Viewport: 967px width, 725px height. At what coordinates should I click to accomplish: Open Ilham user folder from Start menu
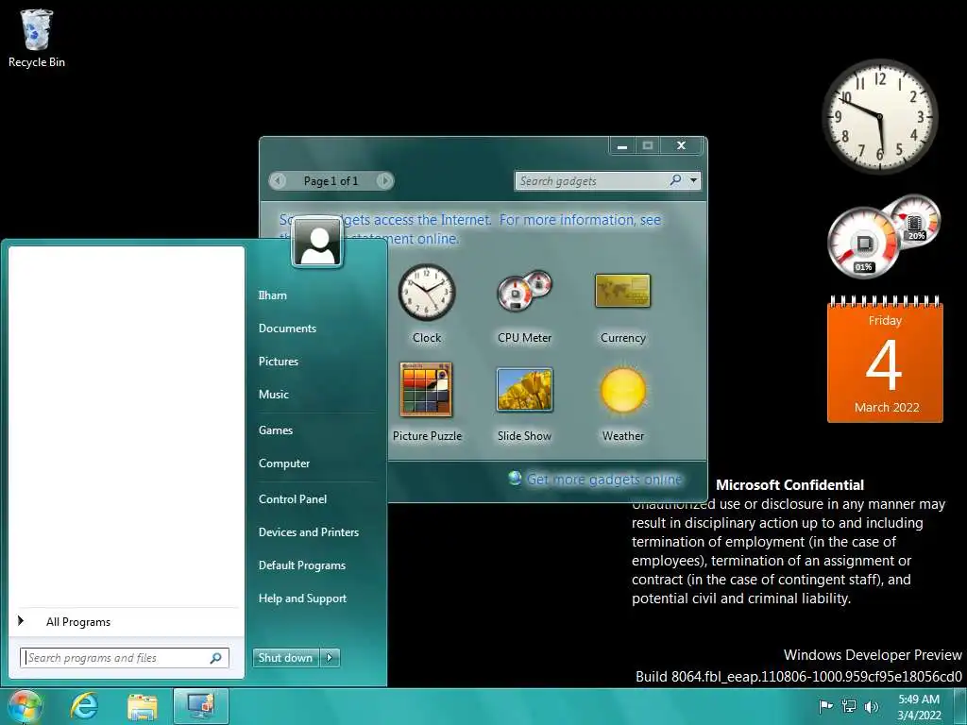(273, 295)
